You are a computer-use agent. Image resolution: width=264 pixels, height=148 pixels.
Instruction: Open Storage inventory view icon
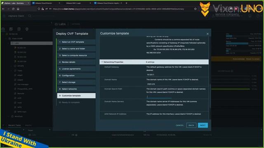point(19,29)
